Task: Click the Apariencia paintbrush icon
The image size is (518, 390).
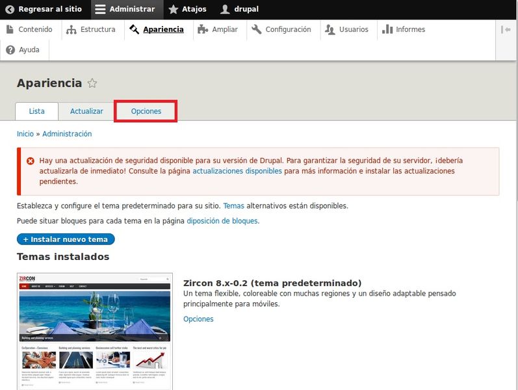Action: 134,29
